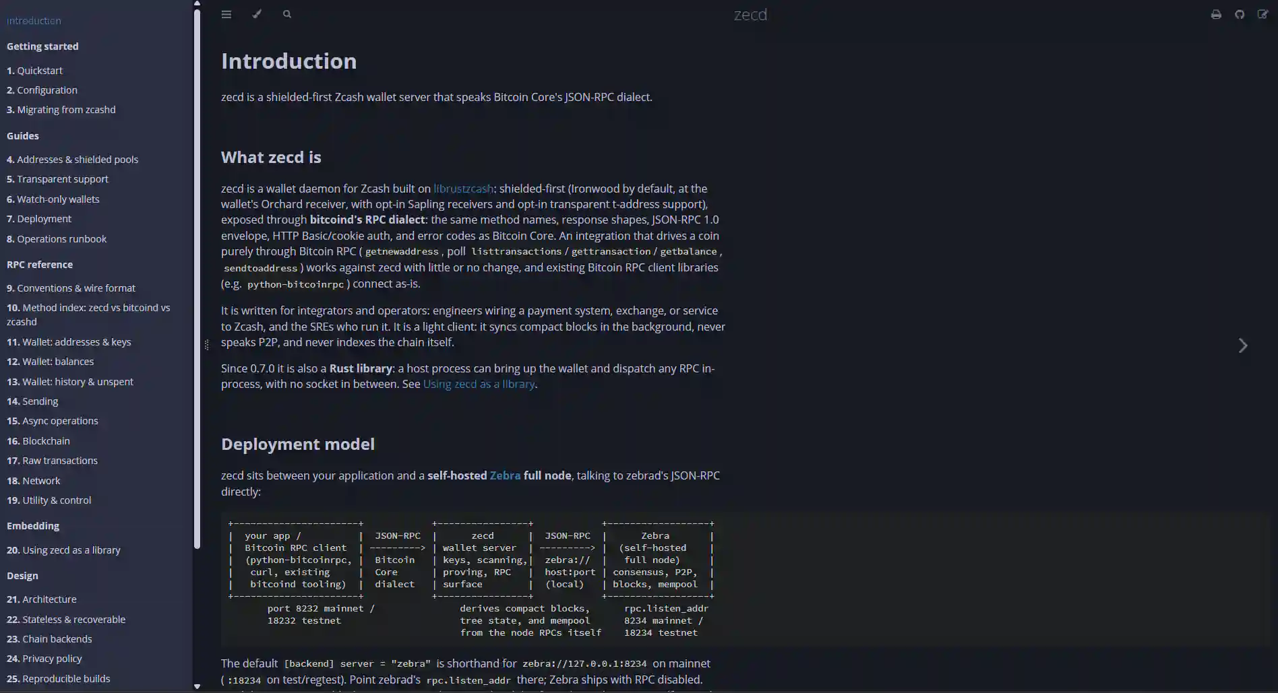Follow the Zebra link in Deployment model
This screenshot has width=1278, height=693.
coord(505,475)
